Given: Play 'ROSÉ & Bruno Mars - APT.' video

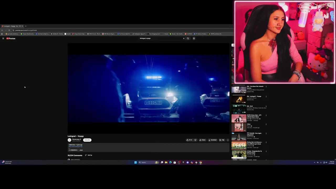Looking at the screenshot, I should [x=239, y=118].
